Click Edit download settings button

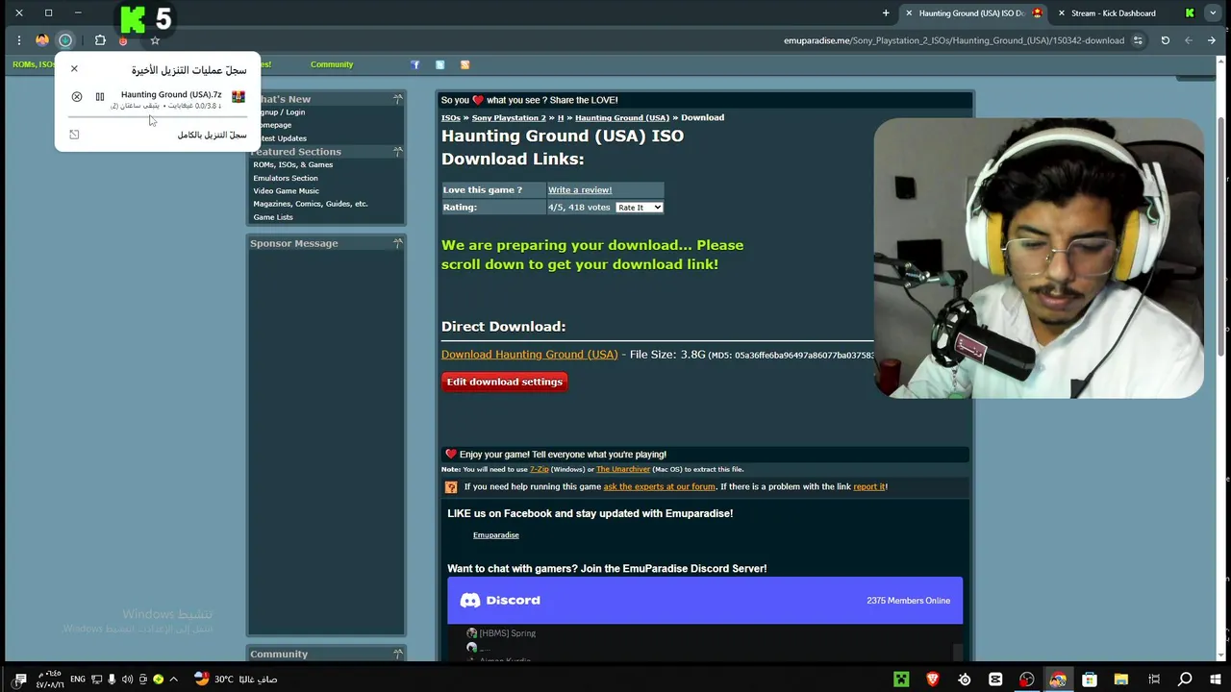pyautogui.click(x=504, y=382)
